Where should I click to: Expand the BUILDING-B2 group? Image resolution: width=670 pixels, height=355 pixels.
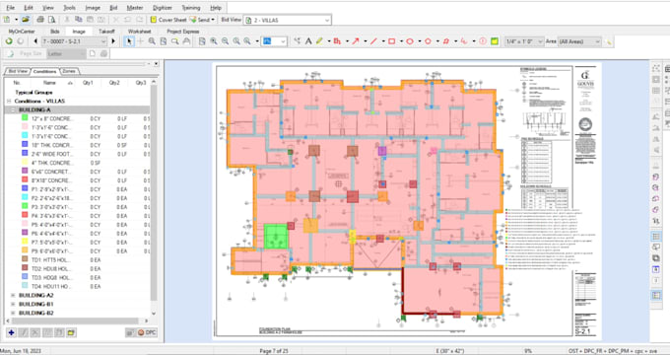tap(13, 313)
